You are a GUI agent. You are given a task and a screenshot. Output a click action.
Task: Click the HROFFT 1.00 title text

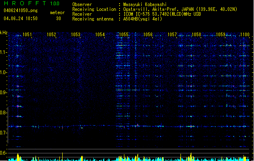pos(31,3)
